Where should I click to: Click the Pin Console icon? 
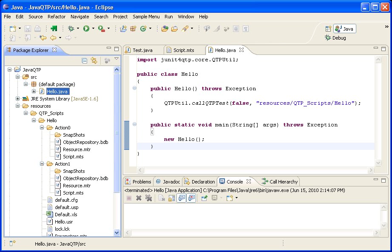pyautogui.click(x=204, y=198)
